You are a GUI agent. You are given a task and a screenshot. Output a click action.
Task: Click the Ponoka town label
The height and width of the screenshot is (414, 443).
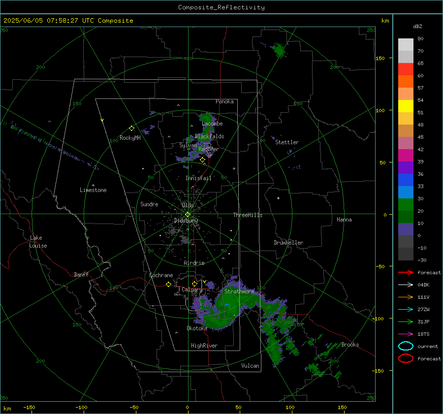point(224,101)
